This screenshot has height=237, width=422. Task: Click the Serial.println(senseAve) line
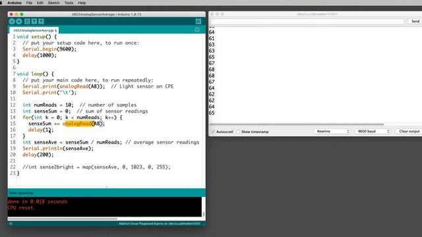pos(58,148)
